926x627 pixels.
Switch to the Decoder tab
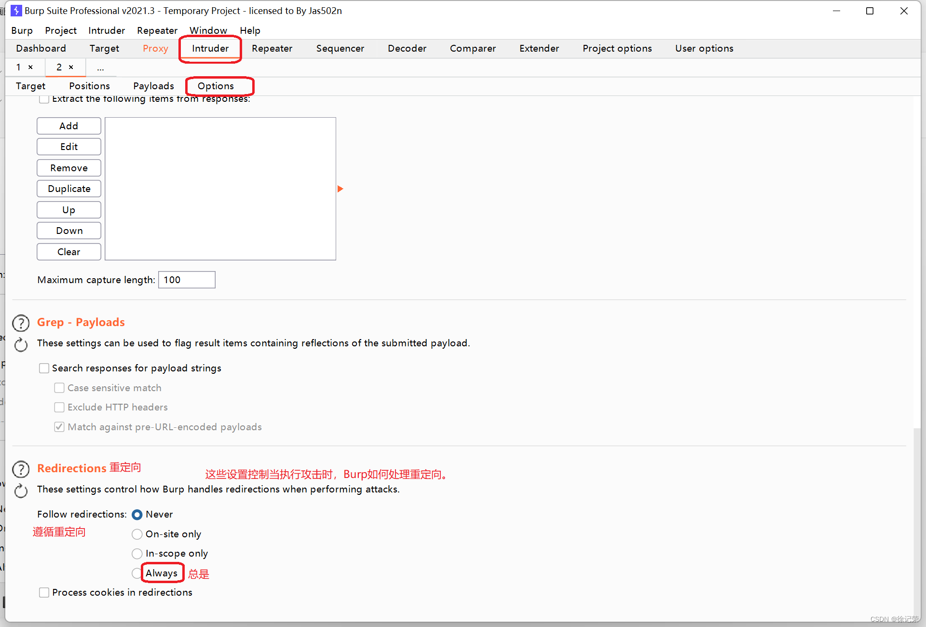[407, 48]
